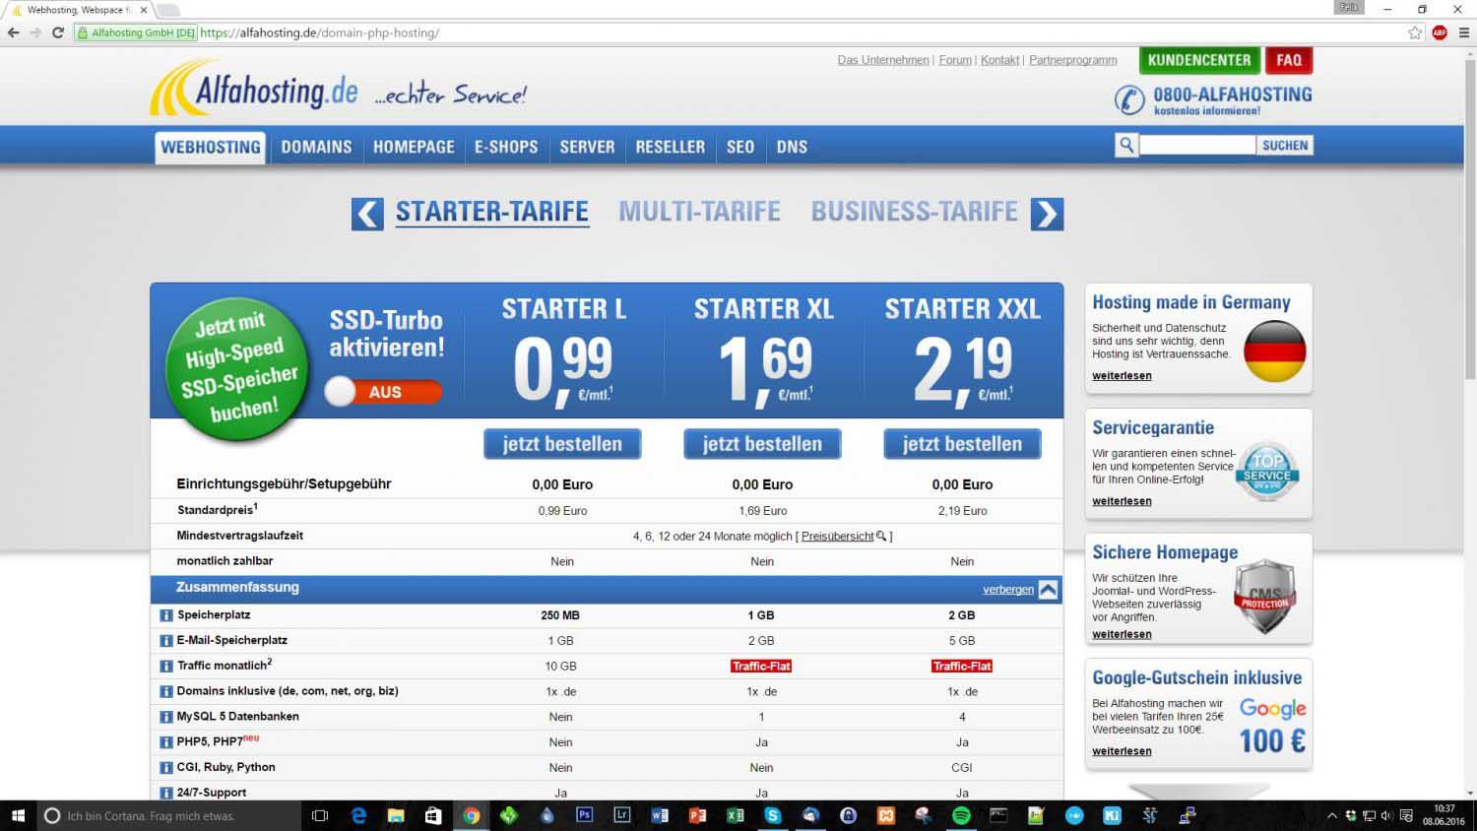The height and width of the screenshot is (831, 1477).
Task: Open the Windows Start menu
Action: (x=18, y=815)
